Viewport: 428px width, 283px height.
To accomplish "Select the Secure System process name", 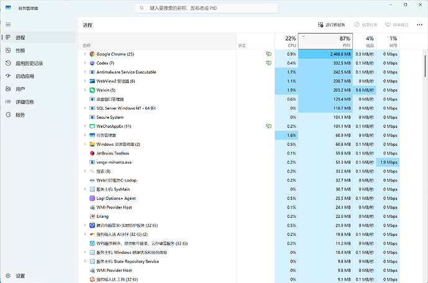I will (x=110, y=117).
